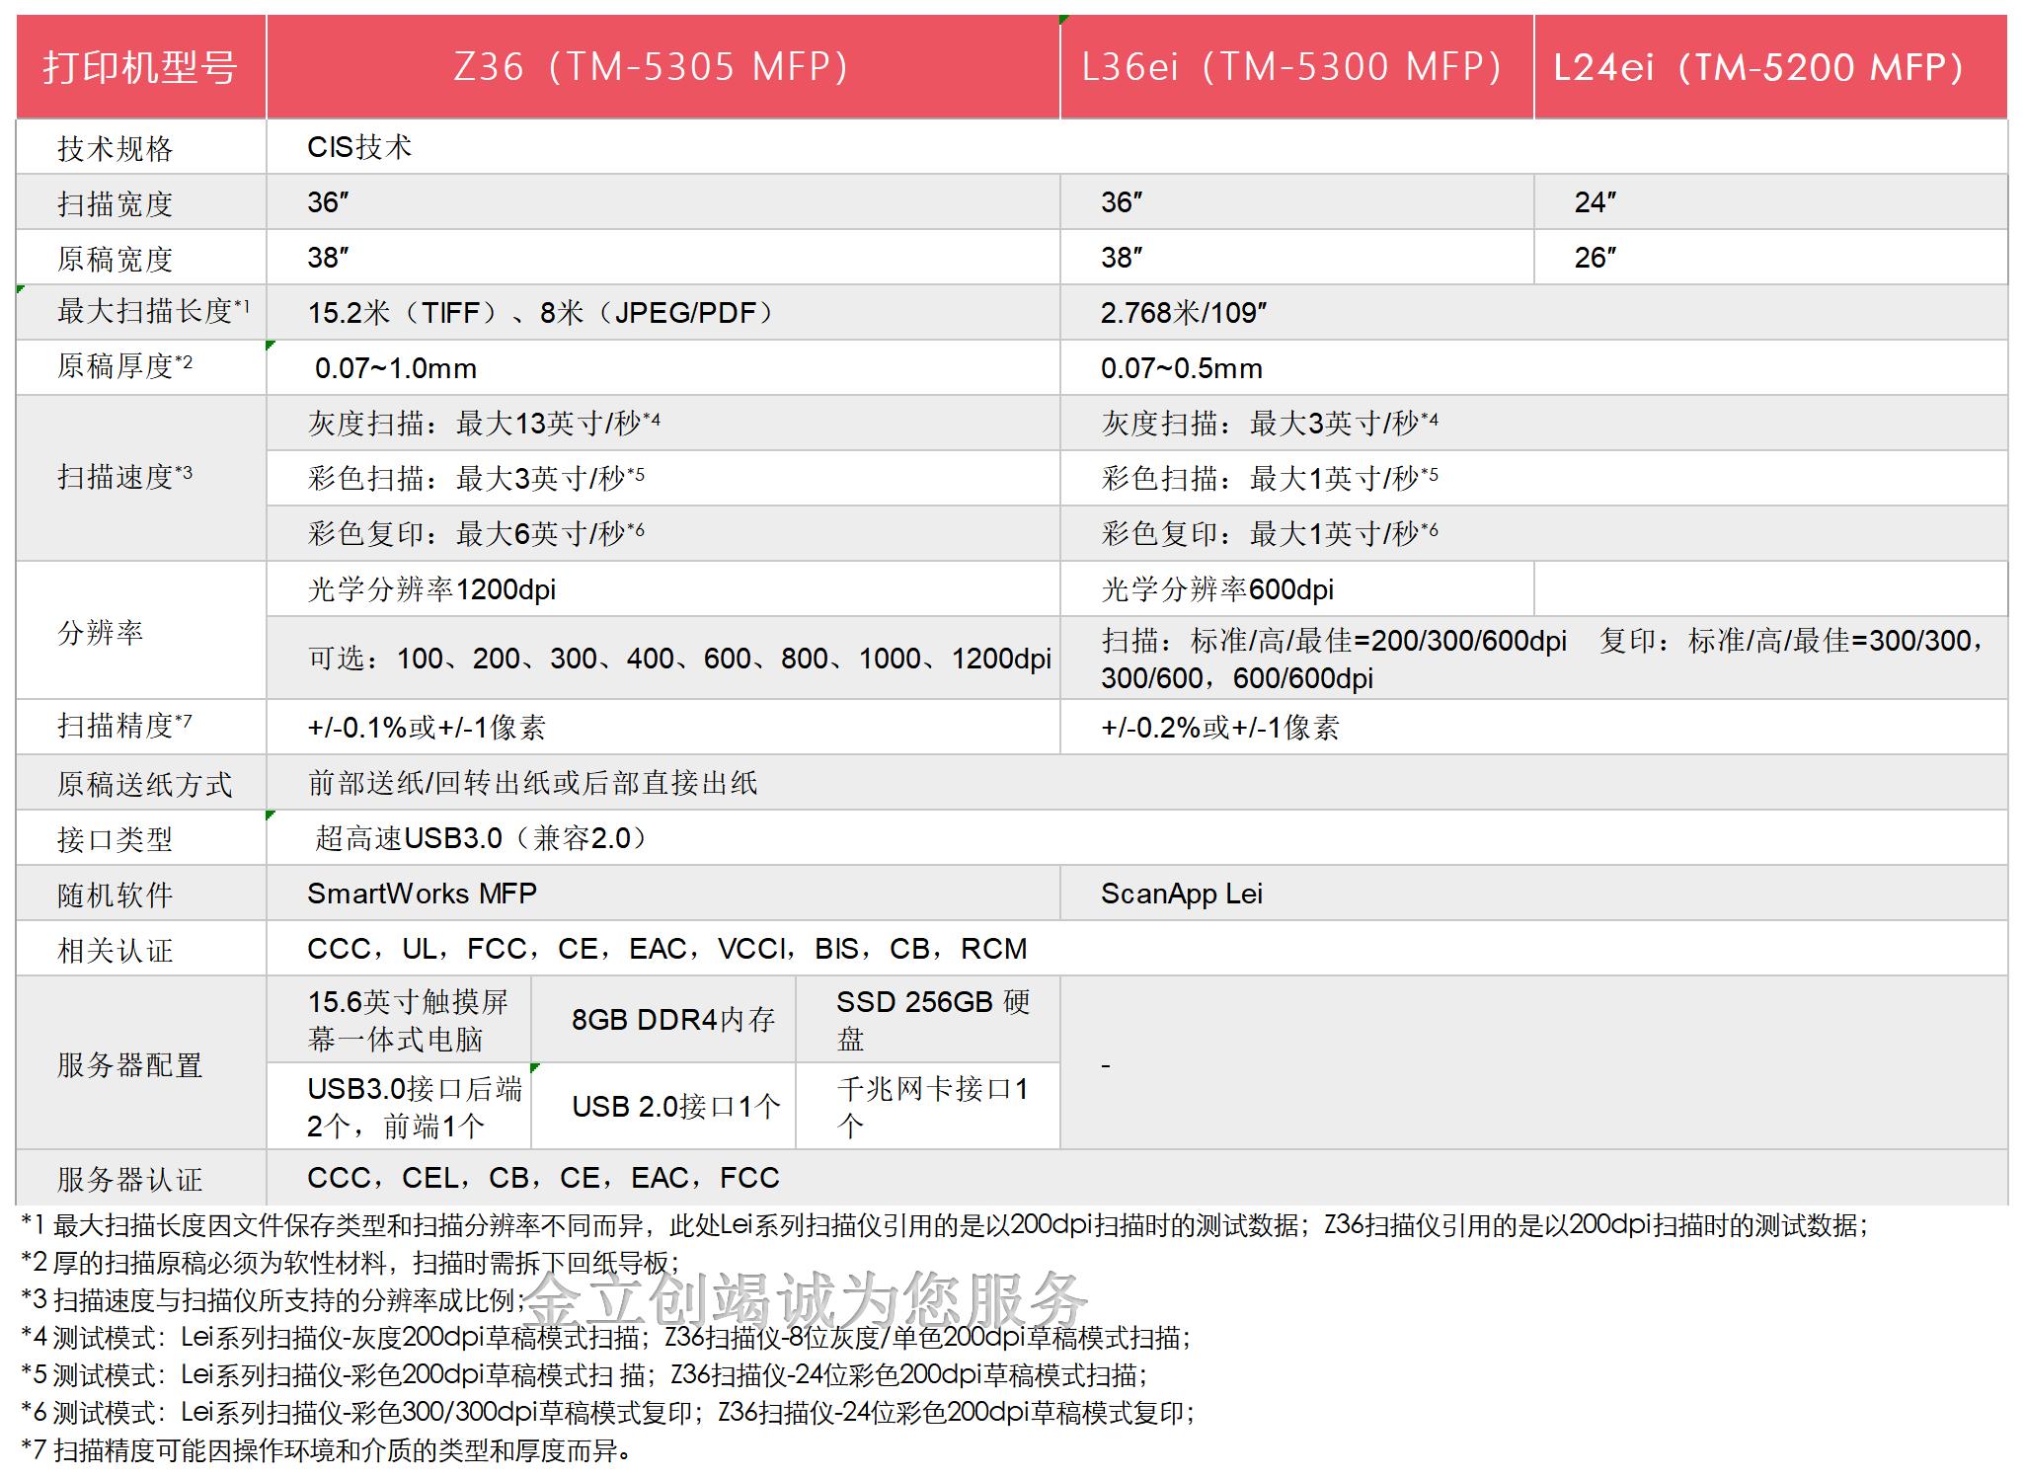The height and width of the screenshot is (1478, 2024).
Task: Click the +/-0.1%或+/-1像素 cell
Action: (x=663, y=728)
